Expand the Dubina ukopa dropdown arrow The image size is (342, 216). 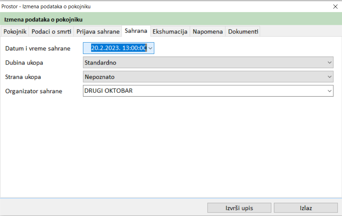pyautogui.click(x=329, y=63)
